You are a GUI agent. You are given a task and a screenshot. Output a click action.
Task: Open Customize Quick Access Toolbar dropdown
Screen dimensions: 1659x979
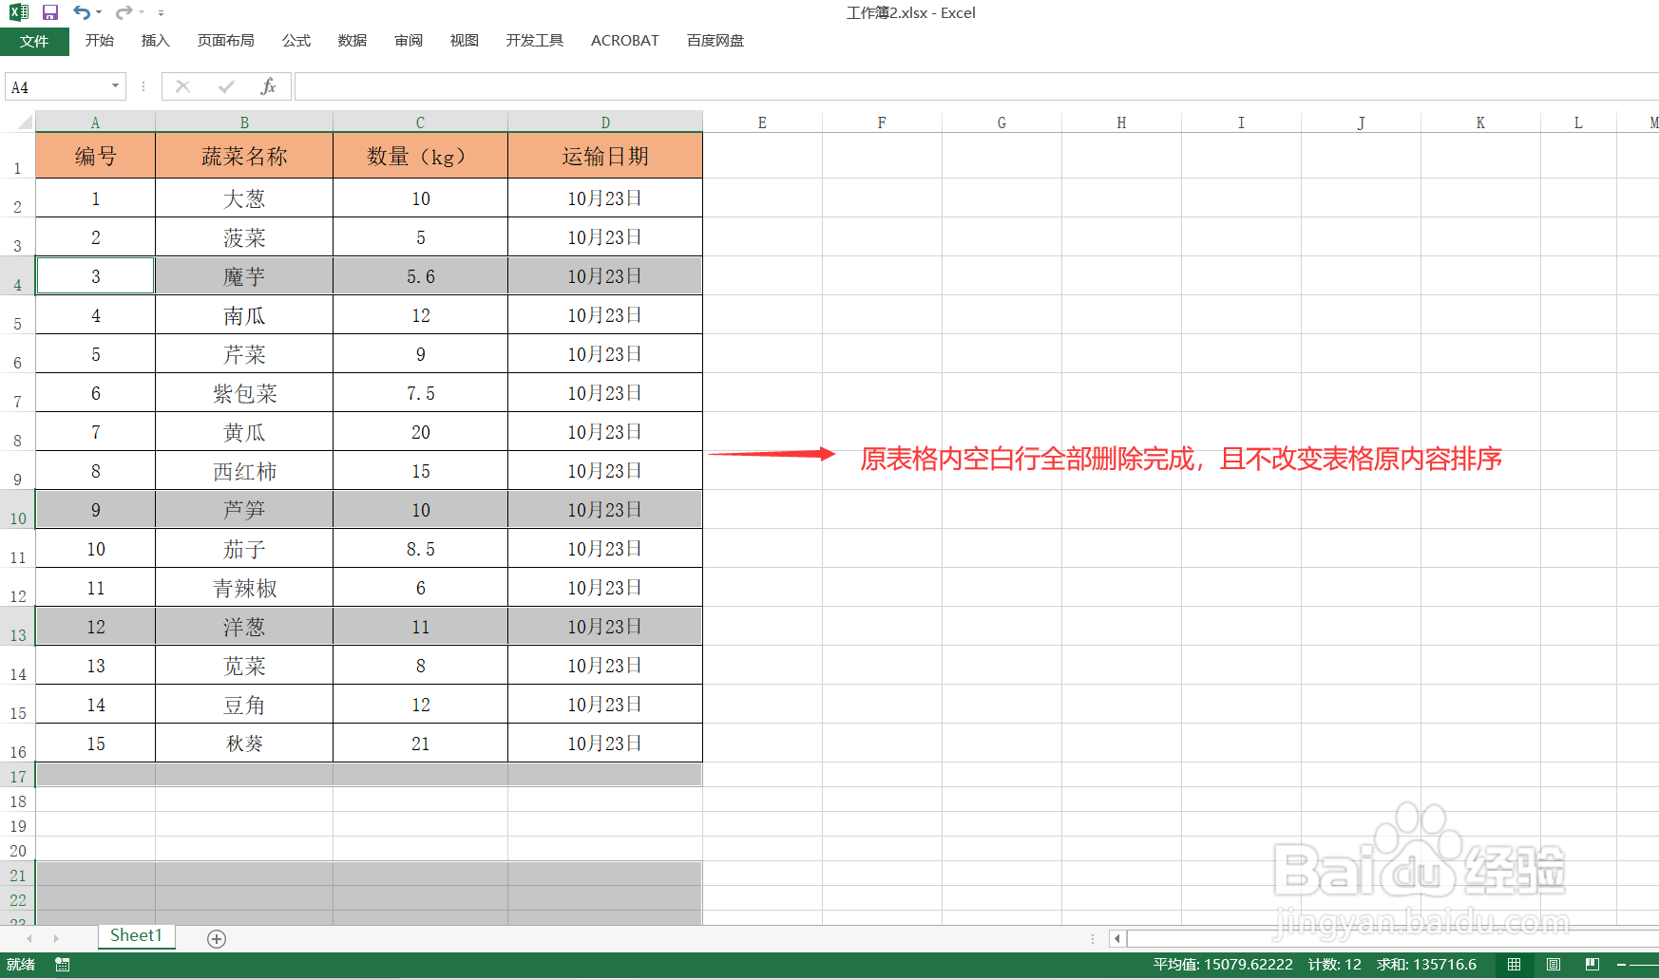(x=161, y=13)
